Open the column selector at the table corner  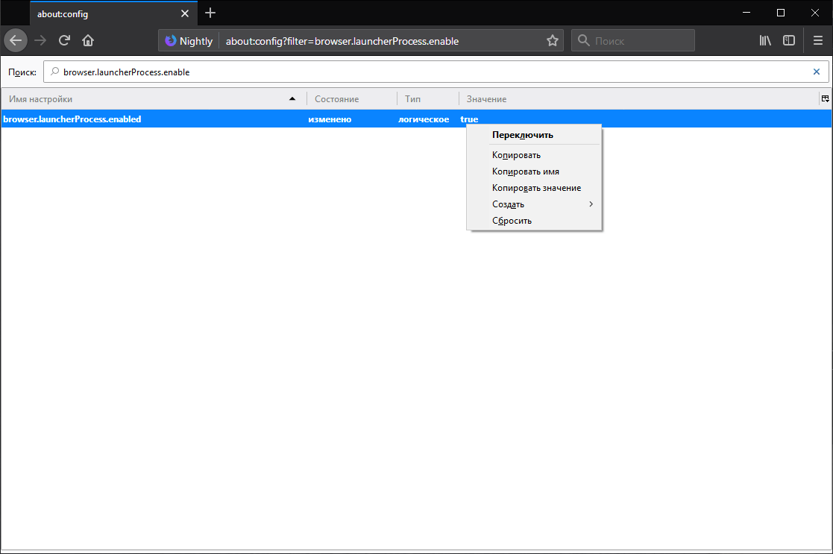click(x=825, y=98)
